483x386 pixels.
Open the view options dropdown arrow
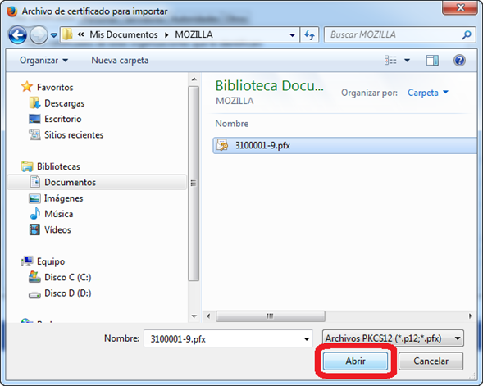coord(407,60)
